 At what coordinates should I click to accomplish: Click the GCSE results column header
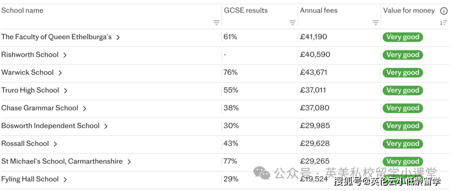[246, 11]
